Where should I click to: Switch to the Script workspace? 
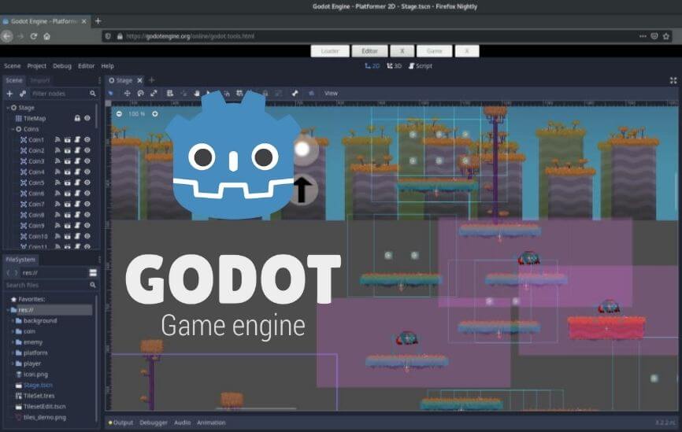click(x=420, y=66)
